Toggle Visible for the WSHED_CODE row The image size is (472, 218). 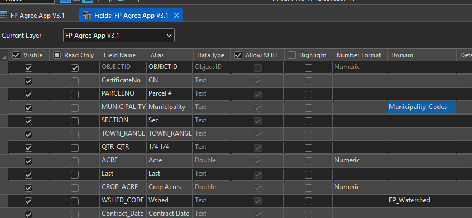[x=28, y=201]
